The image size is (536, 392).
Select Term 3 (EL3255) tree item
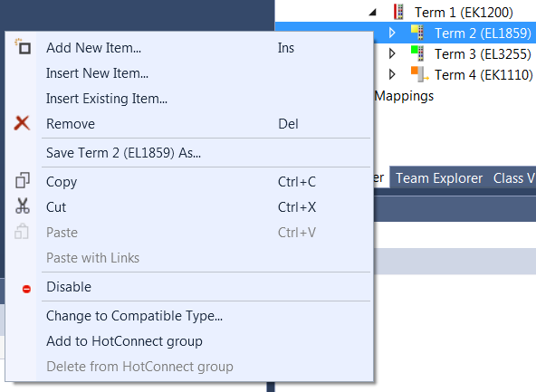tap(483, 54)
